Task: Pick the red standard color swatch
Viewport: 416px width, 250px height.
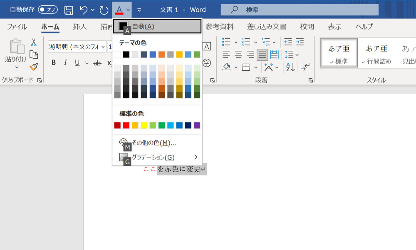Action: tap(126, 125)
